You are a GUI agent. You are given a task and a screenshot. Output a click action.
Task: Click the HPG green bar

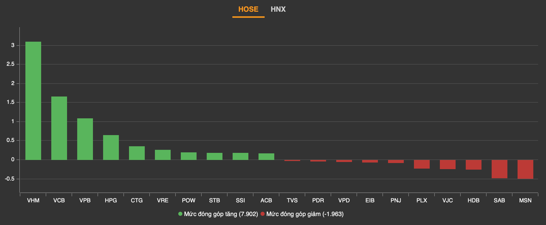(x=111, y=147)
